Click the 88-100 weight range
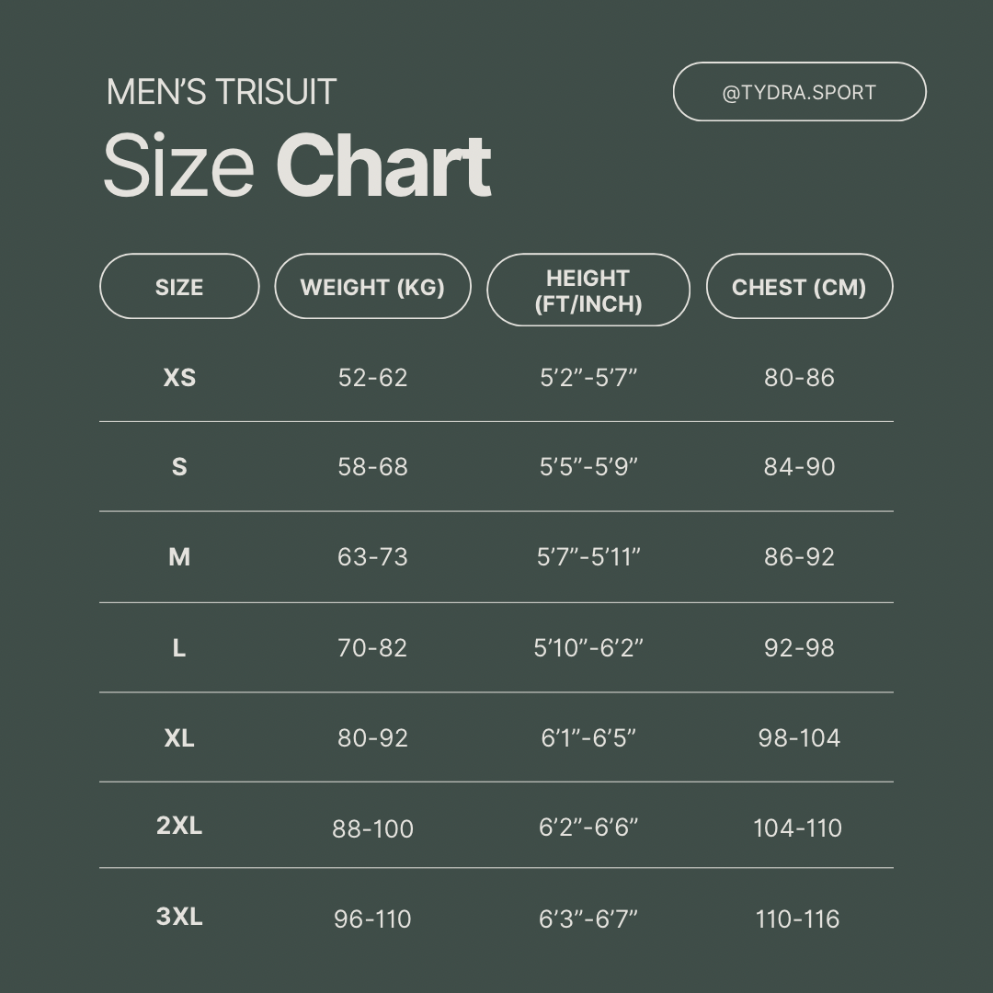The height and width of the screenshot is (993, 993). click(x=372, y=828)
